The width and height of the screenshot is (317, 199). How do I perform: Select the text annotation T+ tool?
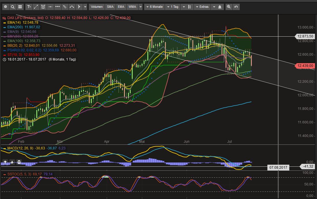point(29,7)
